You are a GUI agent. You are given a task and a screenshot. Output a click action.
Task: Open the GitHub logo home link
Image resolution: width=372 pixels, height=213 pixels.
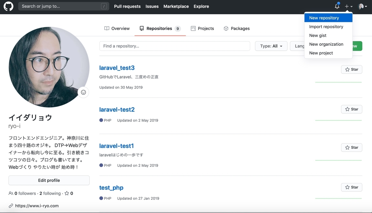8,6
